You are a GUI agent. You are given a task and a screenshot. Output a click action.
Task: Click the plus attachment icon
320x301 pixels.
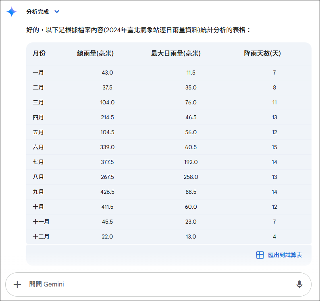point(17,284)
